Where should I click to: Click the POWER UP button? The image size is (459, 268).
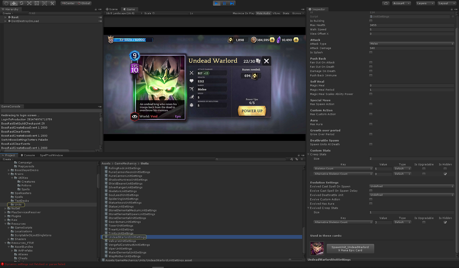click(x=252, y=111)
